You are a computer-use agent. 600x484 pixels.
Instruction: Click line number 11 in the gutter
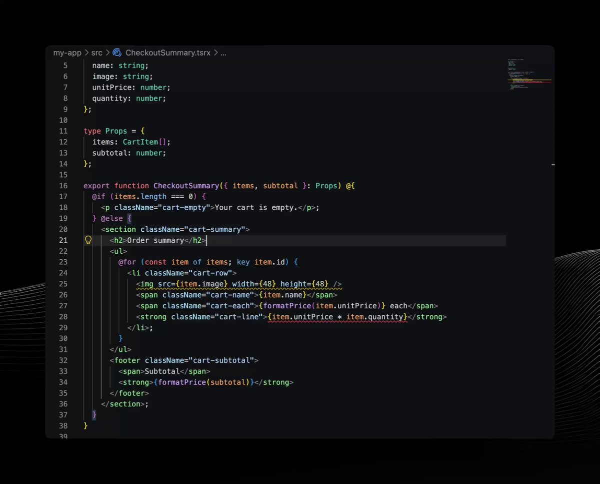(x=63, y=131)
